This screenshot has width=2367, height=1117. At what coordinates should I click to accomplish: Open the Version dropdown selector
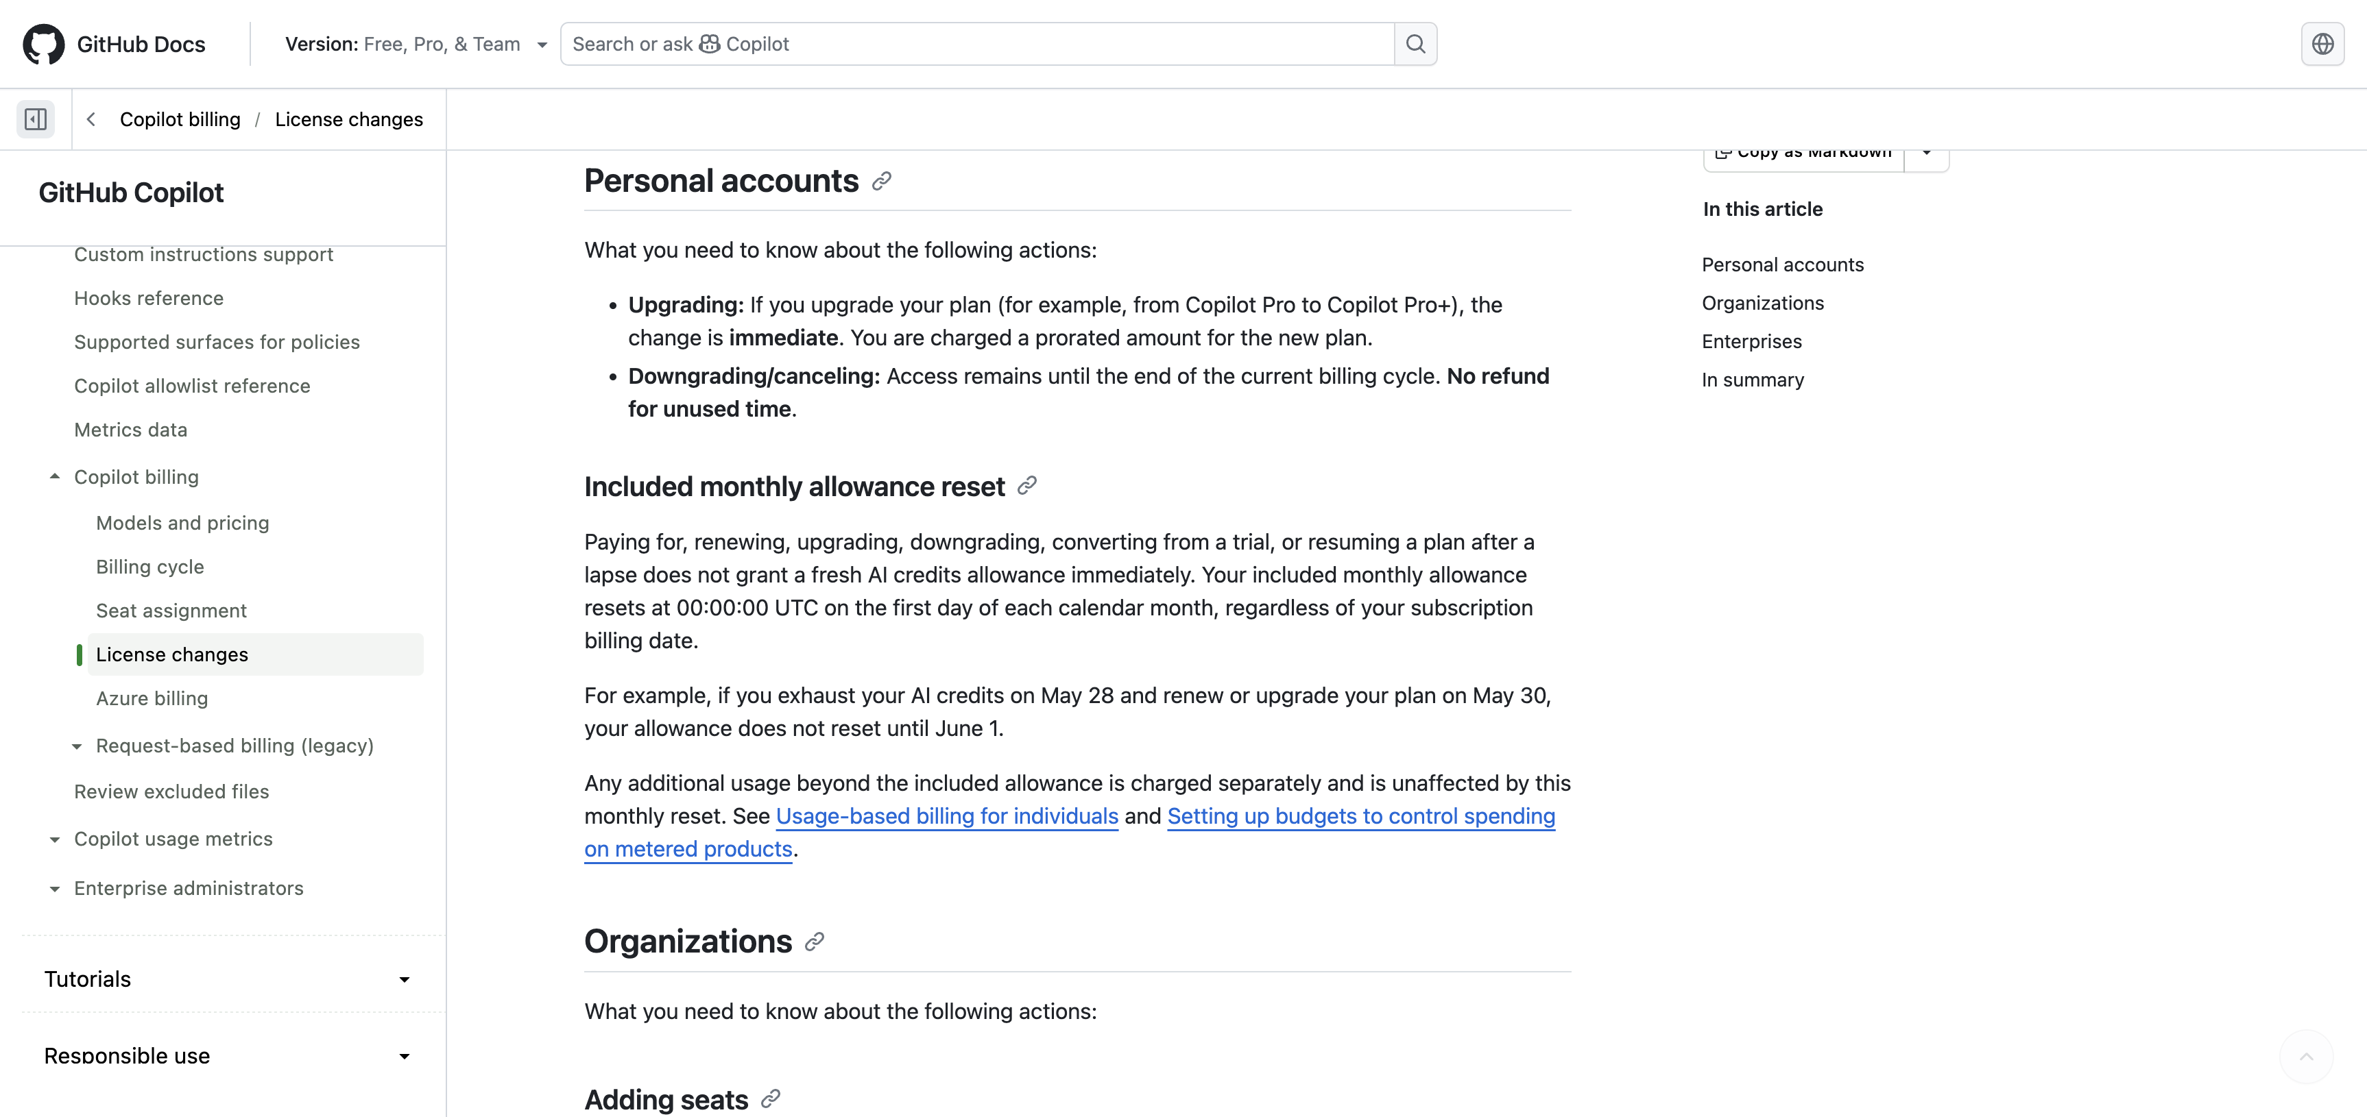[x=416, y=44]
